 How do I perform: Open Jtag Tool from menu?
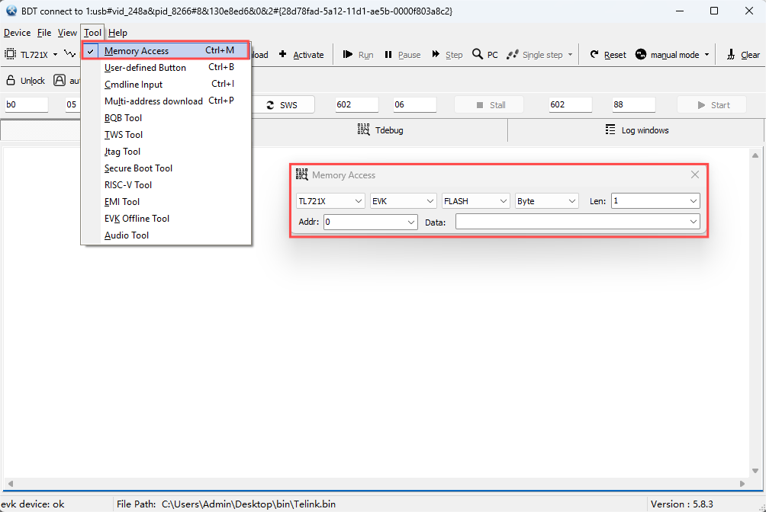click(x=166, y=152)
